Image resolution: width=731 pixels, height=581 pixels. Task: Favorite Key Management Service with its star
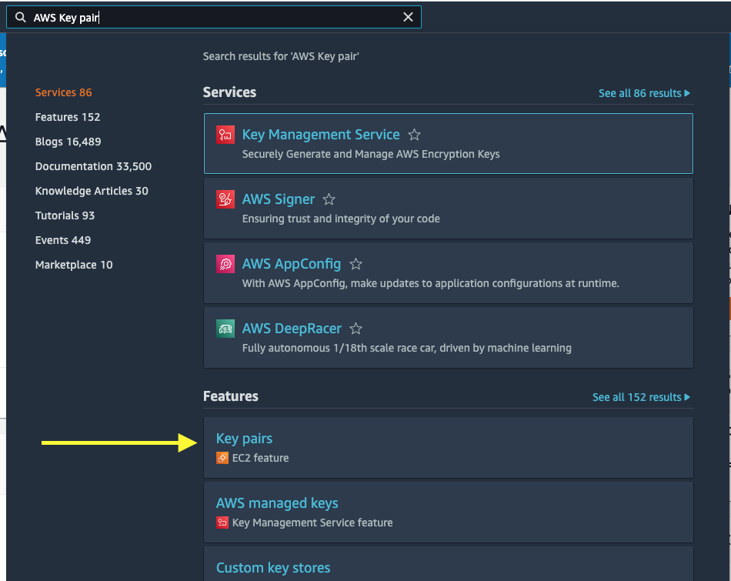tap(414, 133)
